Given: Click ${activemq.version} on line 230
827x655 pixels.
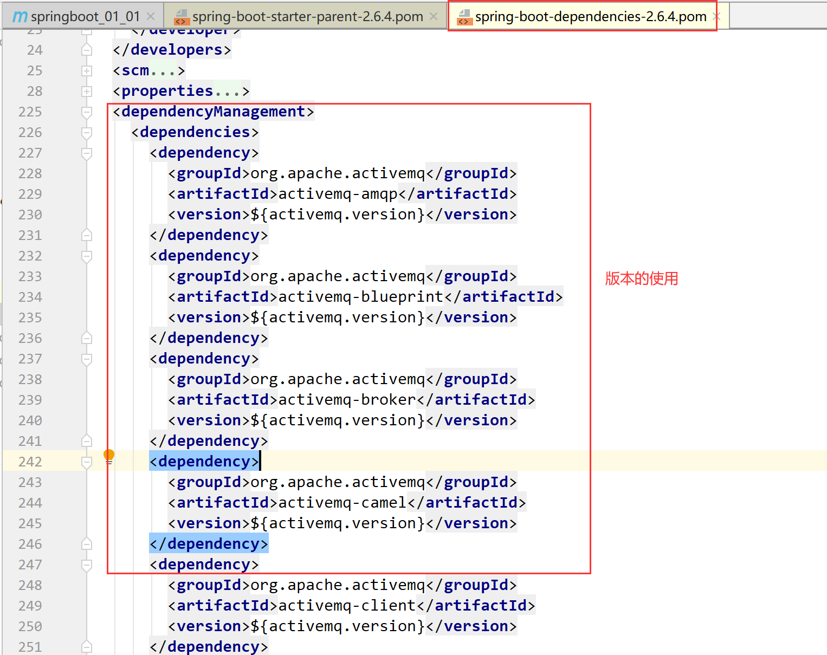Looking at the screenshot, I should click(x=338, y=215).
